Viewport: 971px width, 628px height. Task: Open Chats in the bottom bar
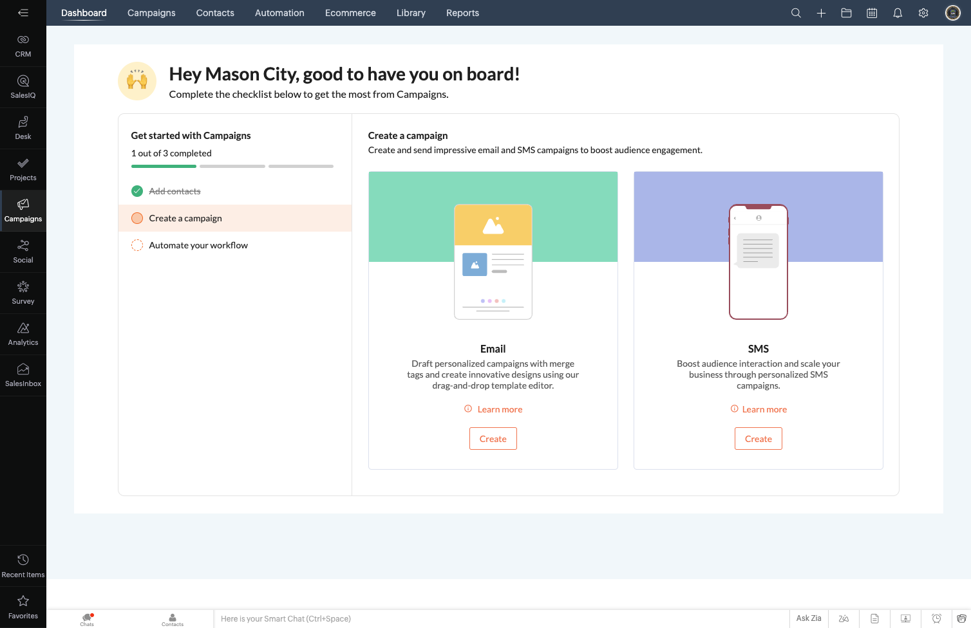point(87,620)
